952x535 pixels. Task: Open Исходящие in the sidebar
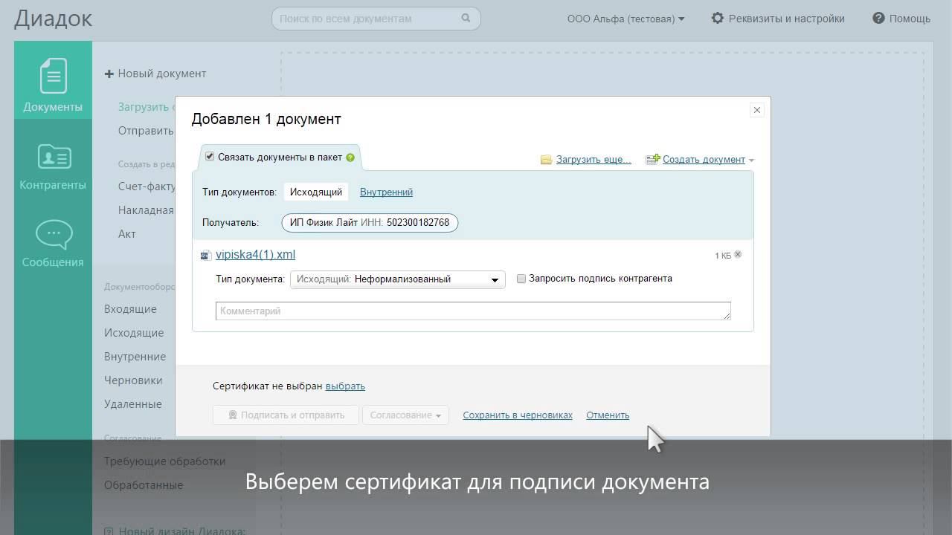click(x=134, y=333)
